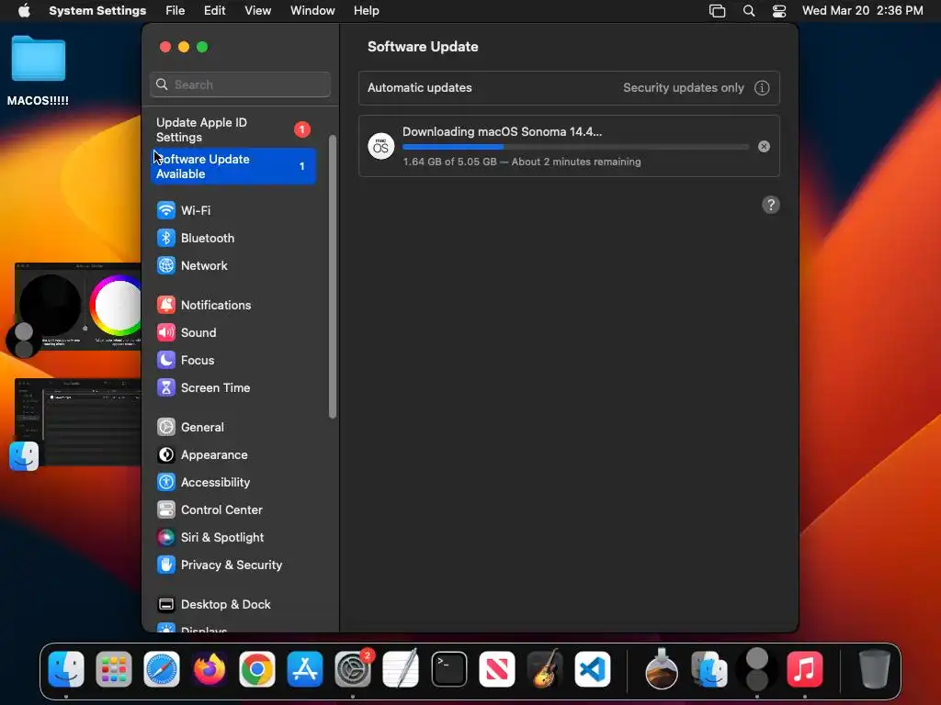The image size is (941, 705).
Task: Click System Settings Dock icon
Action: pos(353,669)
